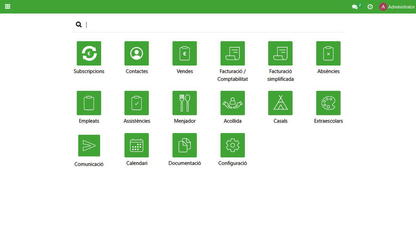The height and width of the screenshot is (230, 416).
Task: Launch the Empleats module
Action: click(x=89, y=103)
